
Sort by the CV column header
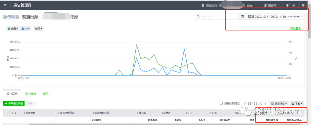point(236,113)
